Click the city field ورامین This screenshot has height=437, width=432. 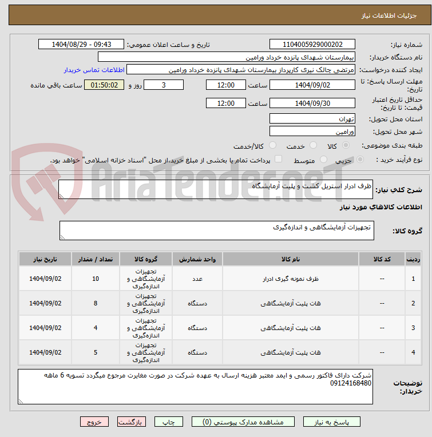pos(312,131)
